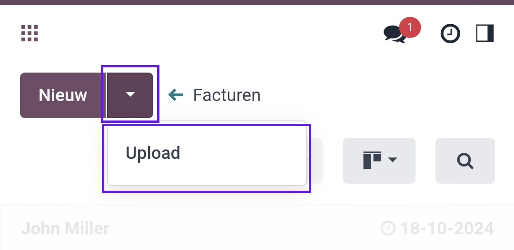Screen dimensions: 514x250
Task: Expand the view switcher caret
Action: pos(392,160)
